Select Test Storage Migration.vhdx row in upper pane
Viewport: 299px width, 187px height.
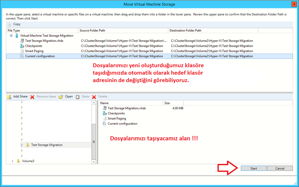click(x=149, y=41)
